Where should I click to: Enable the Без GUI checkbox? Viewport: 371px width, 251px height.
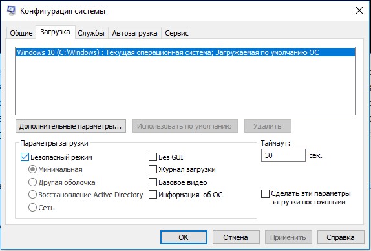click(153, 157)
